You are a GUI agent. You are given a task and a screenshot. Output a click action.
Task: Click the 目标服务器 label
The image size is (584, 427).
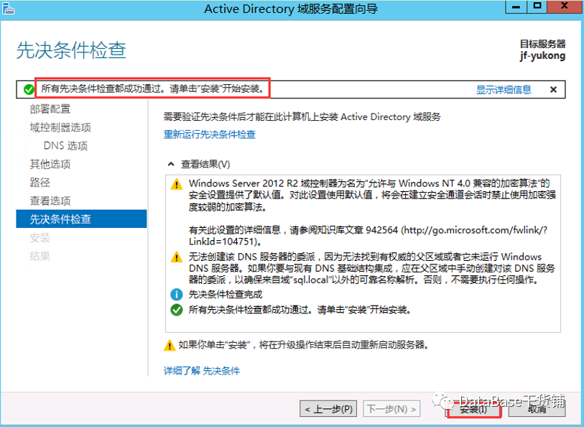click(542, 44)
